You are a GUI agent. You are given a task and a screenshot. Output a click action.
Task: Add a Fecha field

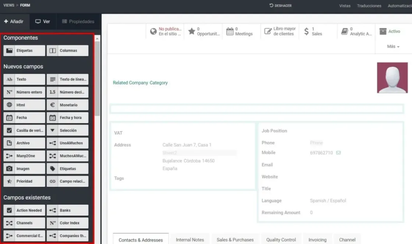point(24,118)
